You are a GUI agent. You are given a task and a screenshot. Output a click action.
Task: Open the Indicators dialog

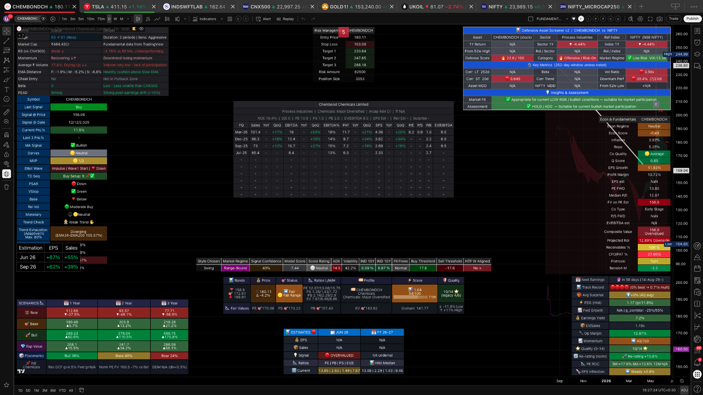pyautogui.click(x=205, y=19)
